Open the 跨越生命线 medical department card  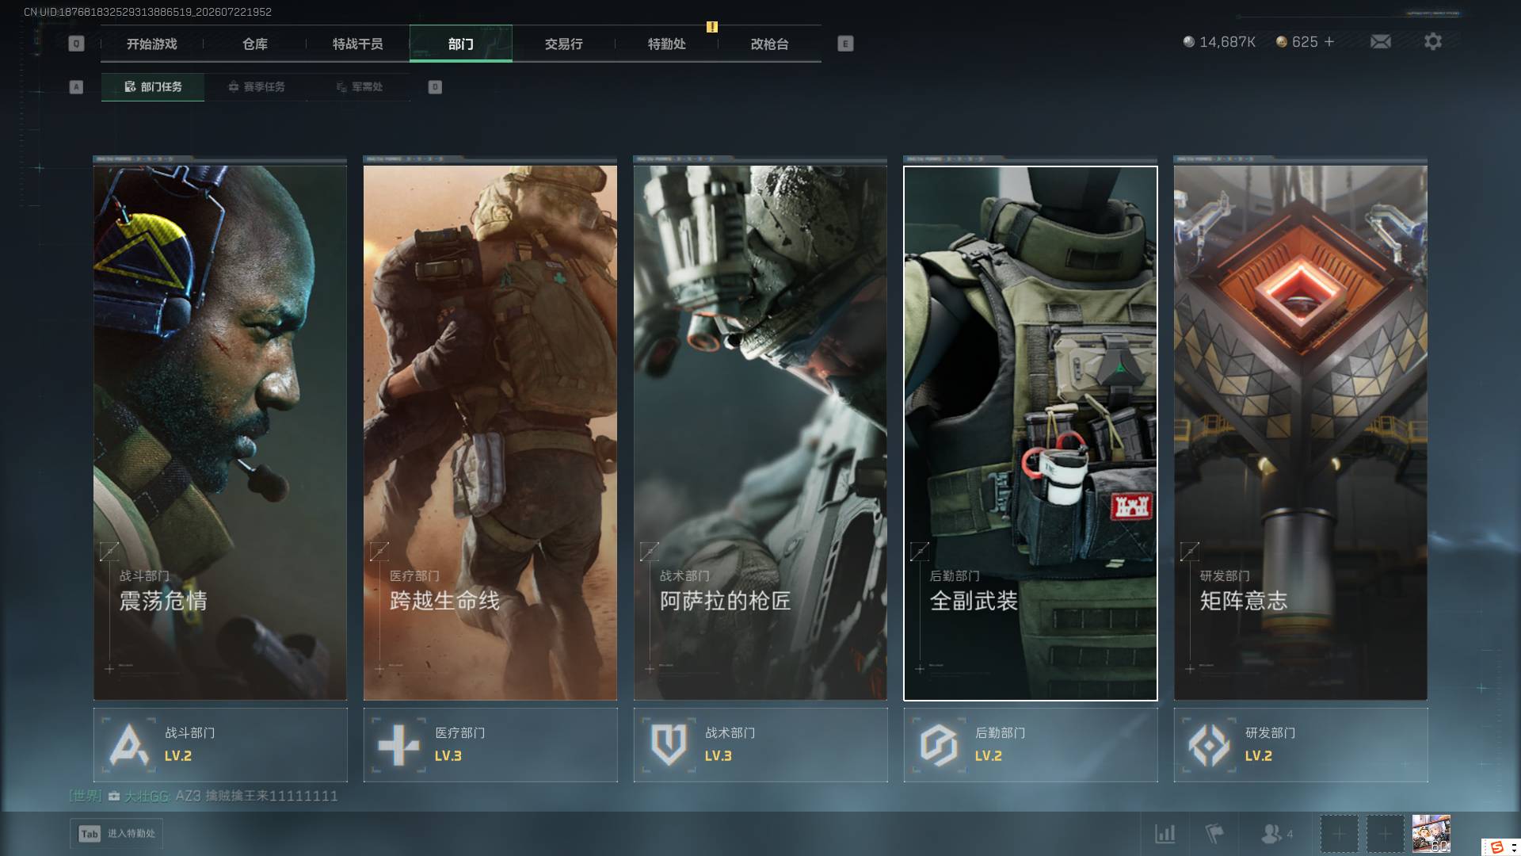coord(490,433)
